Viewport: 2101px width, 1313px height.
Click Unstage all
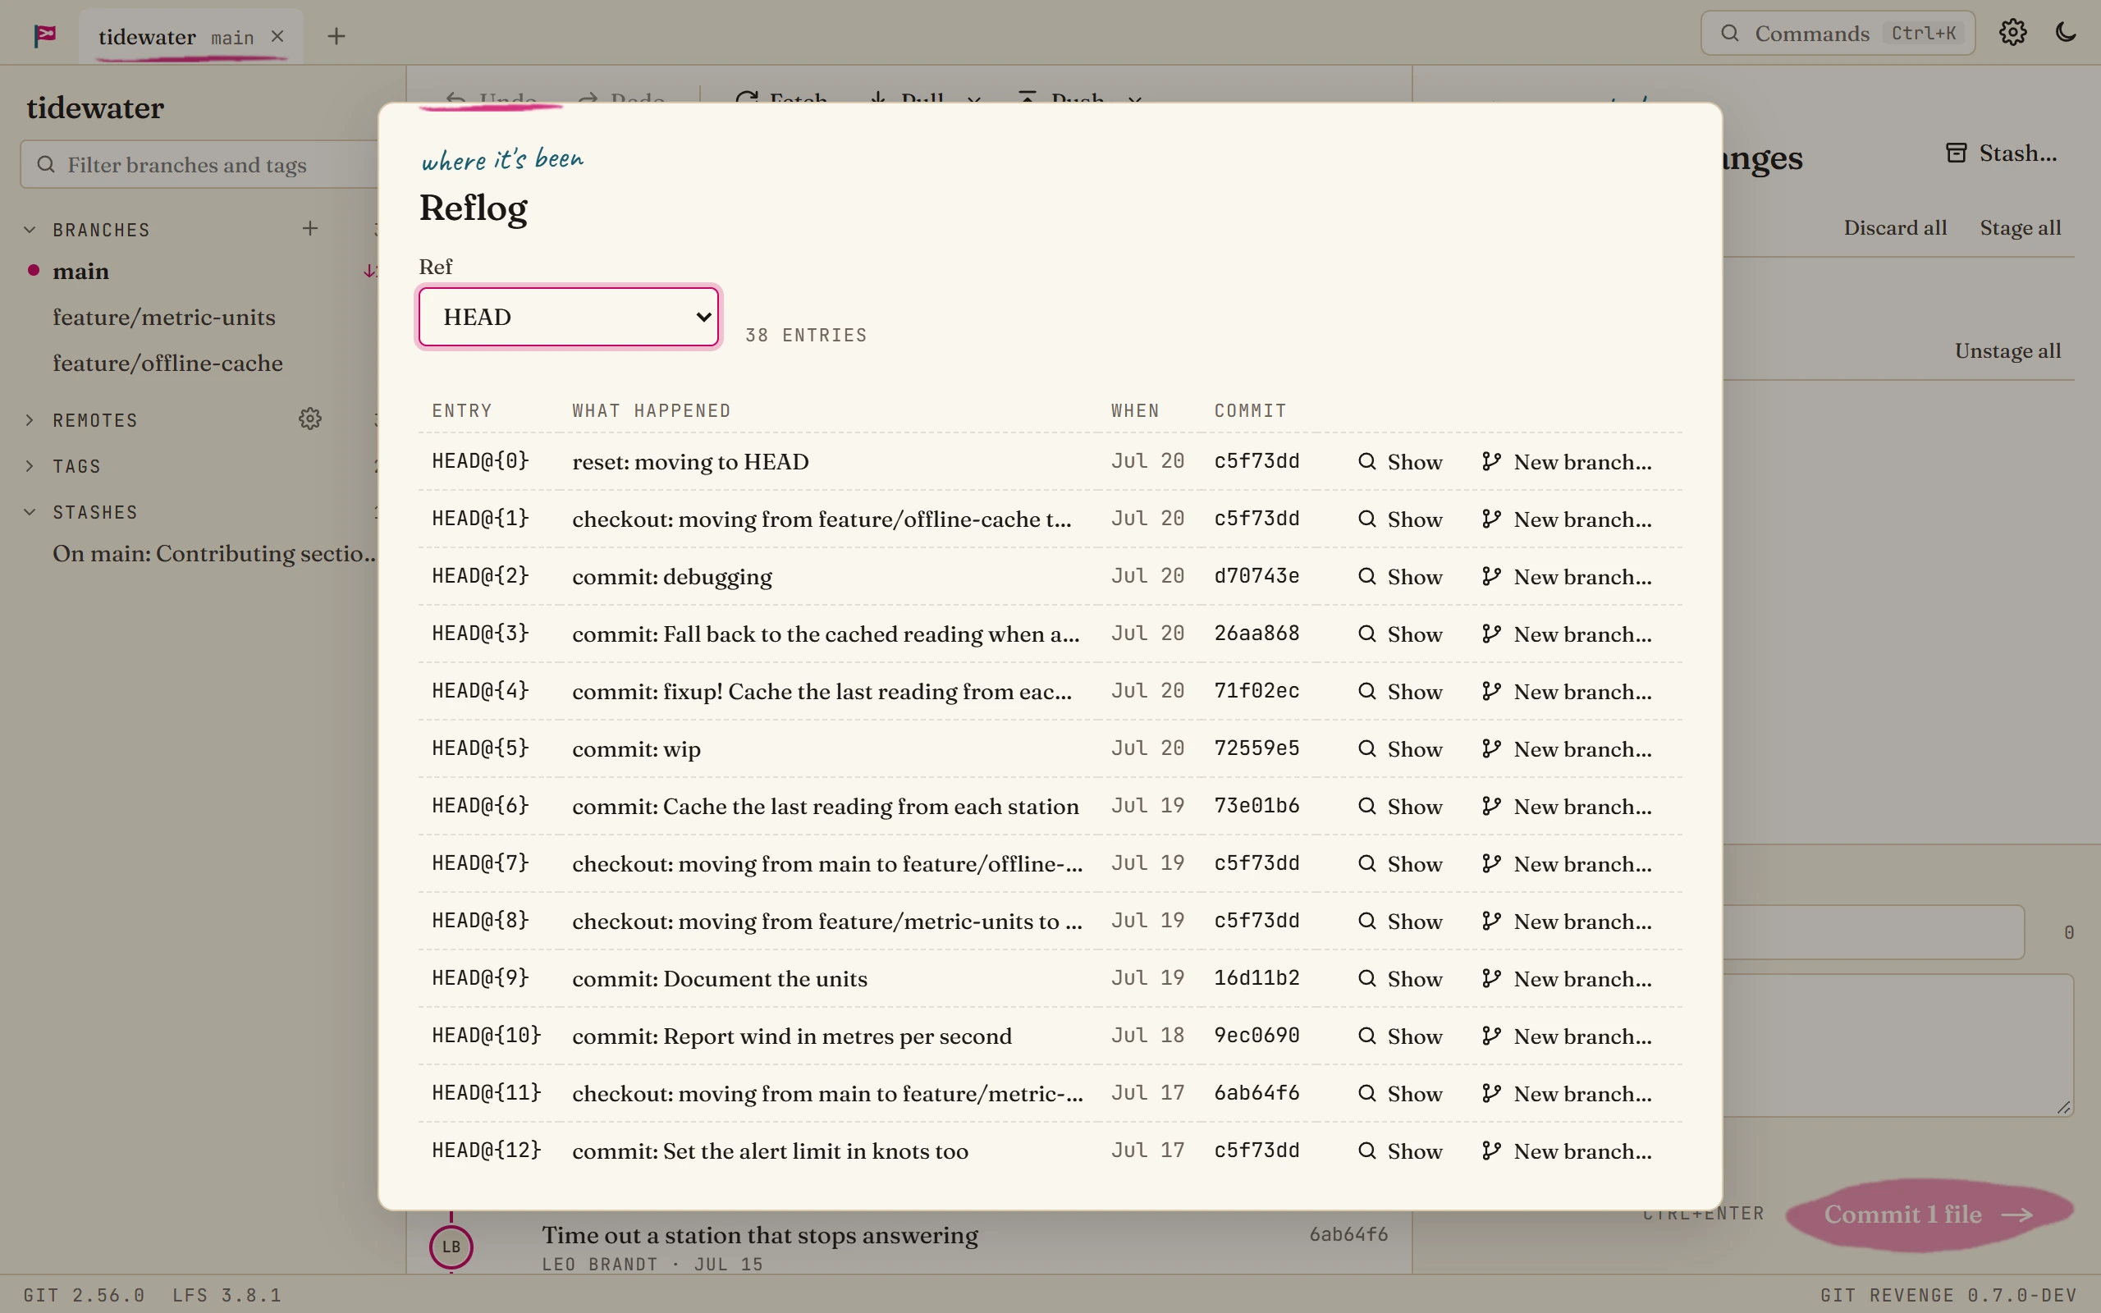click(x=2007, y=351)
